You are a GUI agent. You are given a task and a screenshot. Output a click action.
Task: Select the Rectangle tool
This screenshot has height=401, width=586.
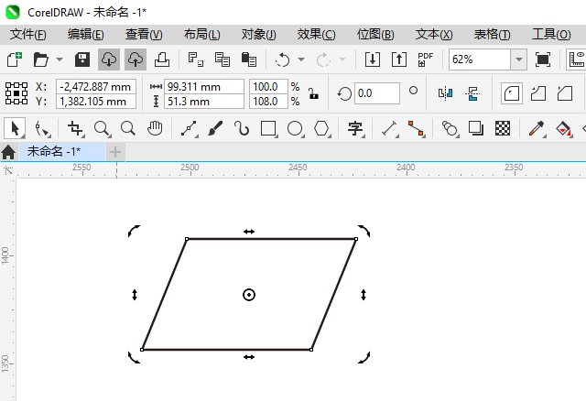268,128
